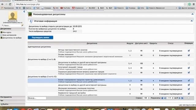Click the user avatar picture
The image size is (196, 110).
pyautogui.click(x=13, y=16)
